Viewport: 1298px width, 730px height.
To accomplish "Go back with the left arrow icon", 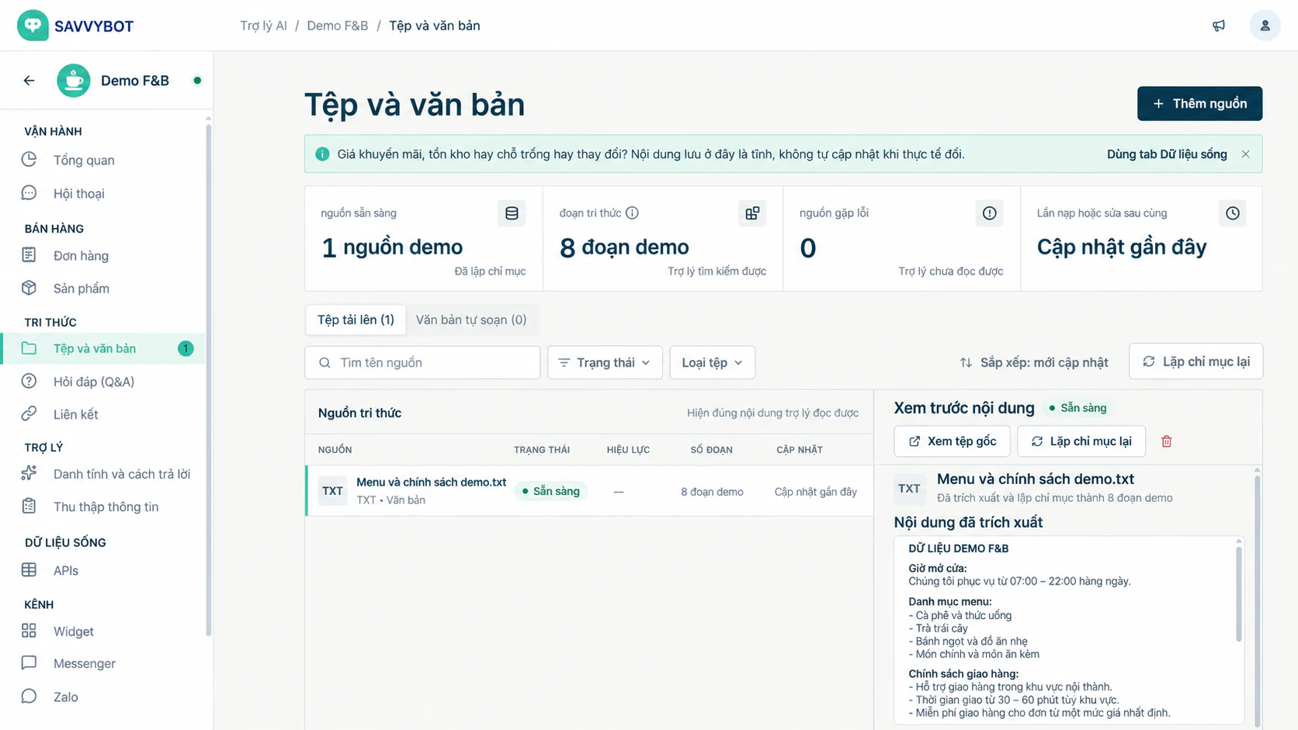I will (29, 81).
